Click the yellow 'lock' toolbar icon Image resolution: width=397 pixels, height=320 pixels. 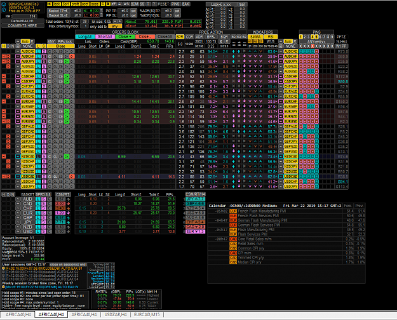point(57,4)
